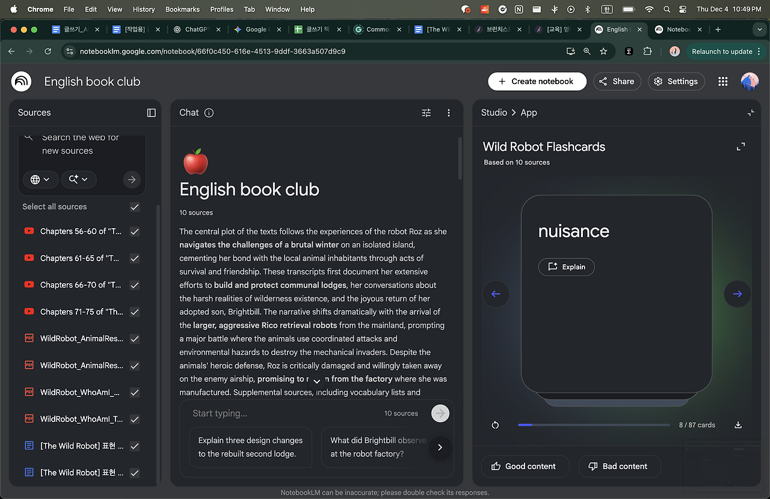Open the Google account avatar menu
Screen dimensions: 770x499
(x=750, y=82)
